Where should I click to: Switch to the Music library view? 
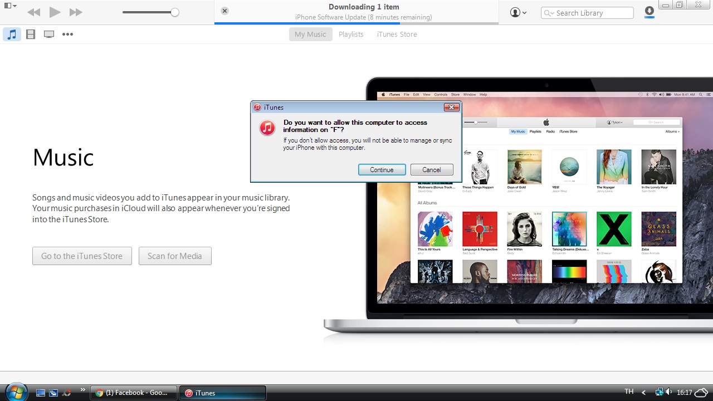click(12, 35)
